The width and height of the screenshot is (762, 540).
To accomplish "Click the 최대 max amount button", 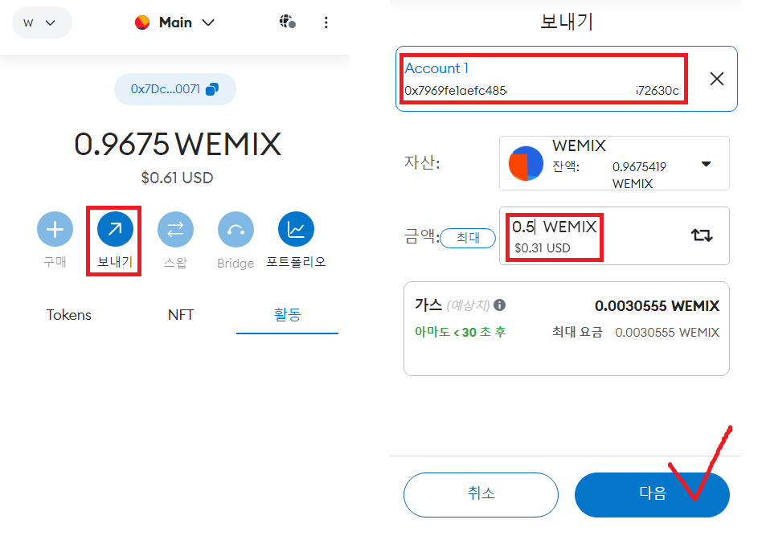I will tap(468, 238).
